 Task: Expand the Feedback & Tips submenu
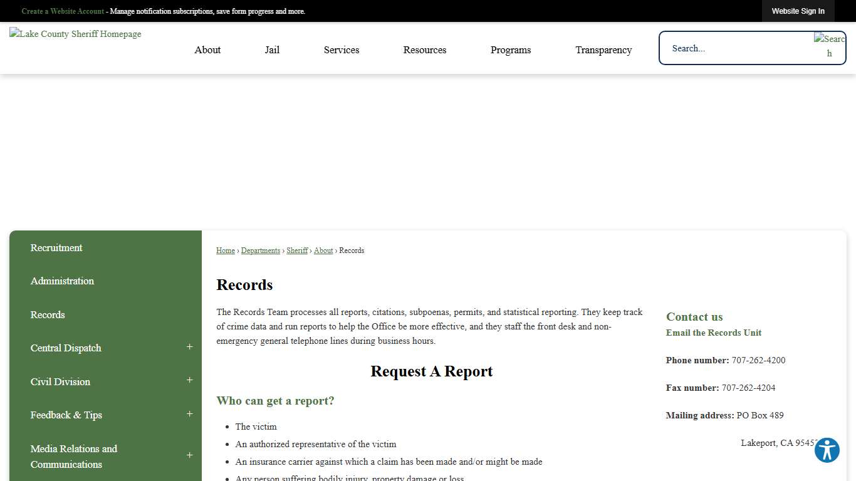[189, 415]
